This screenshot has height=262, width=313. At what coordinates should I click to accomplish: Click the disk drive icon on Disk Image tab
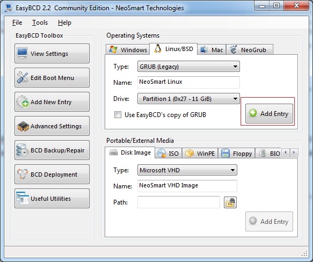point(113,152)
